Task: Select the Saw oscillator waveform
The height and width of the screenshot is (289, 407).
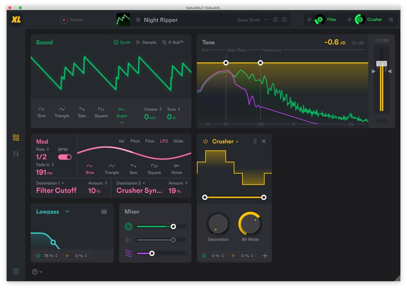Action: [x=82, y=112]
